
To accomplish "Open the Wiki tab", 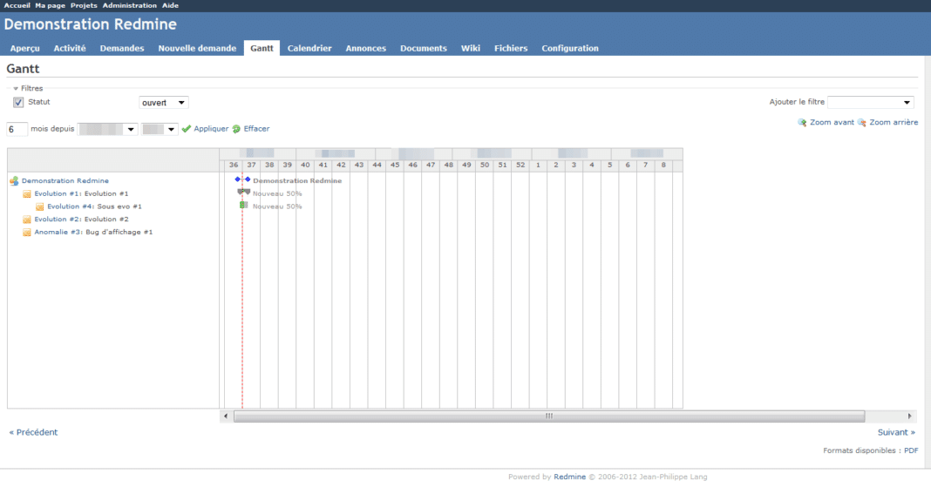I will (x=470, y=48).
